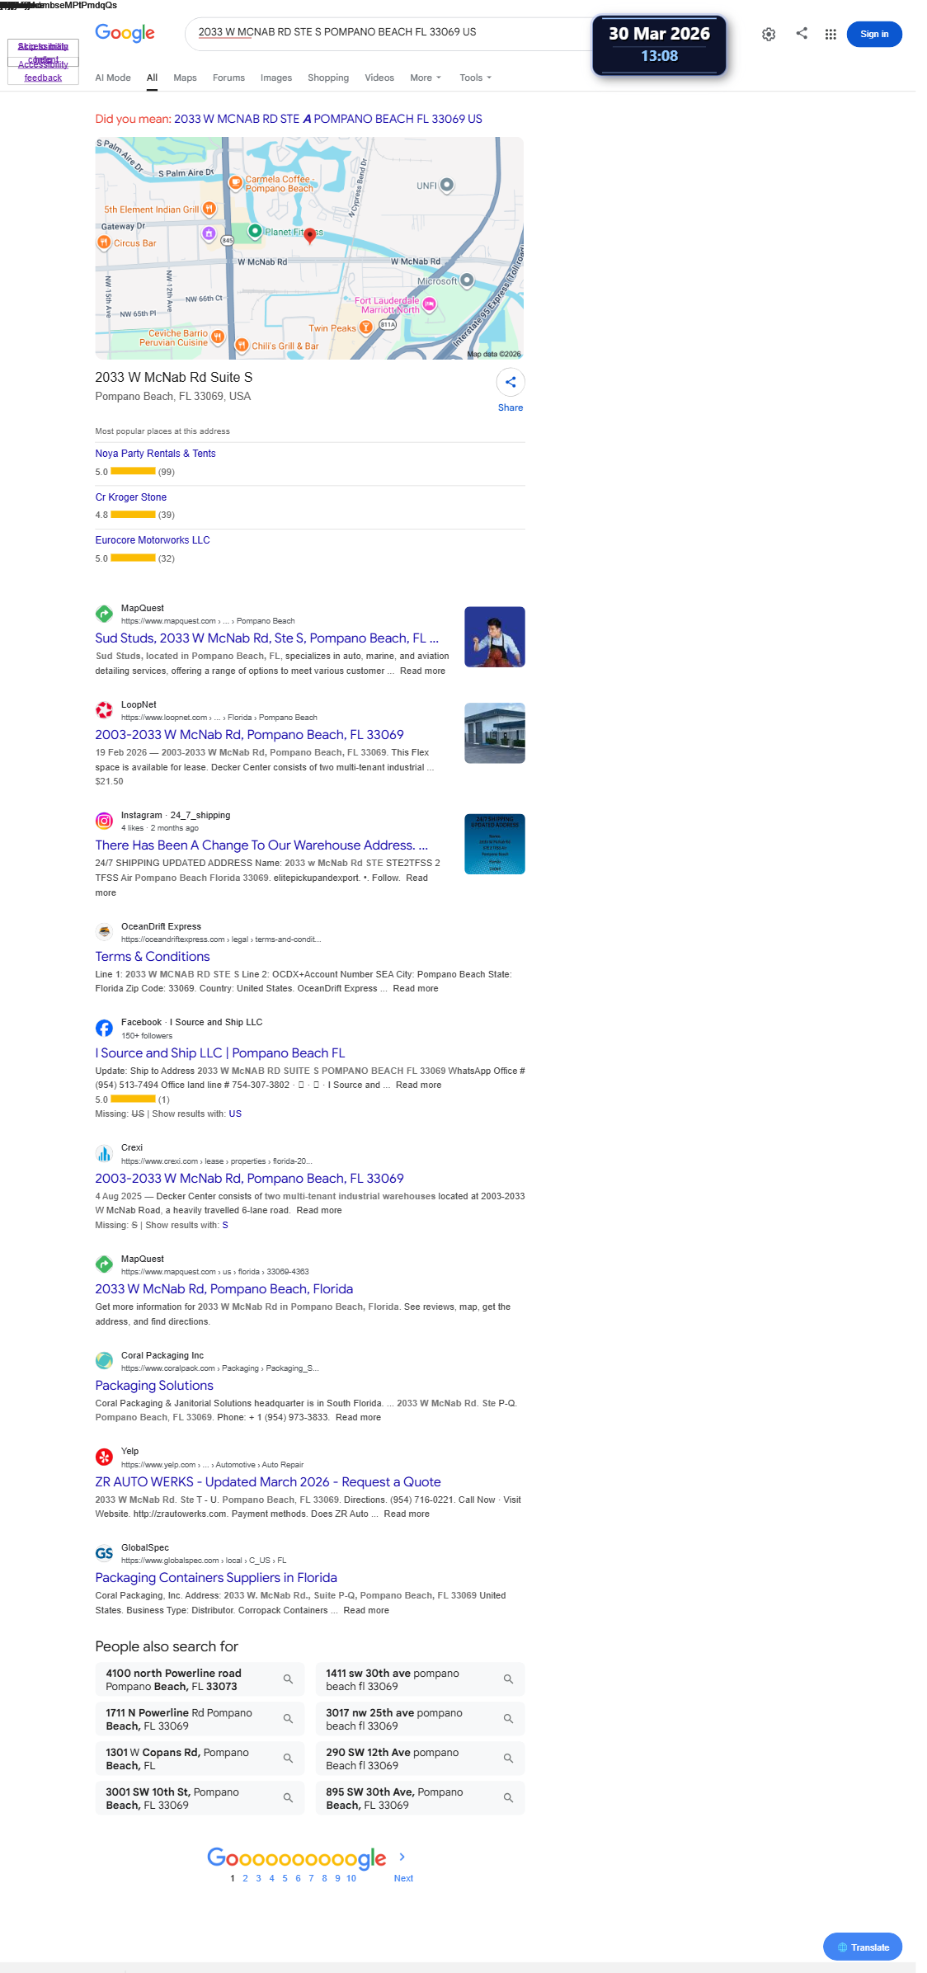Click the share icon in header

click(x=802, y=33)
